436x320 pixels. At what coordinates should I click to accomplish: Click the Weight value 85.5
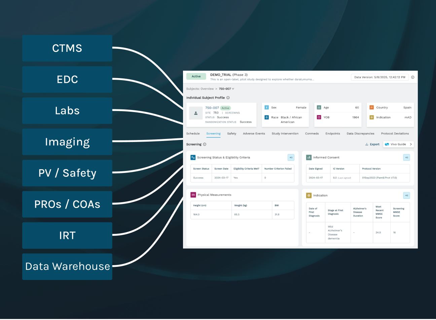tap(237, 214)
